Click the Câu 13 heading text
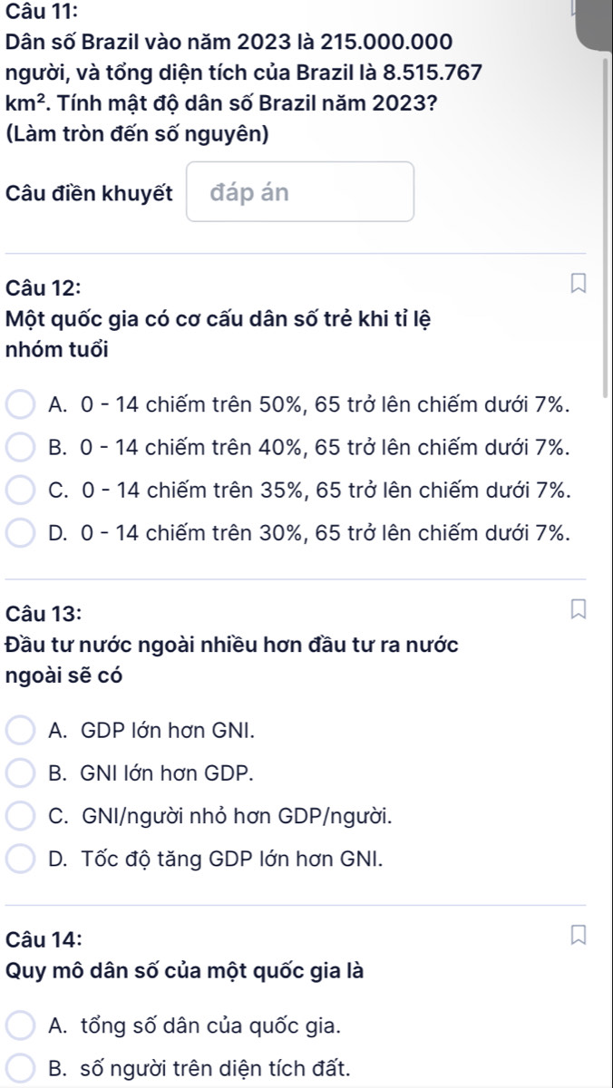 point(41,615)
